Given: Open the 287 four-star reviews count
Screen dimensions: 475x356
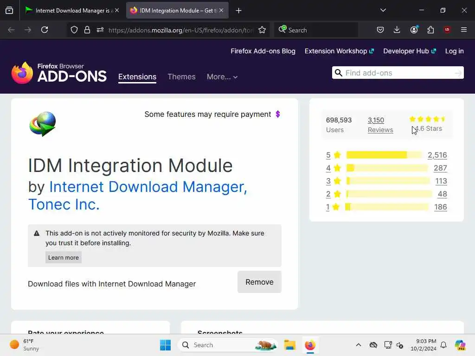Looking at the screenshot, I should [440, 168].
